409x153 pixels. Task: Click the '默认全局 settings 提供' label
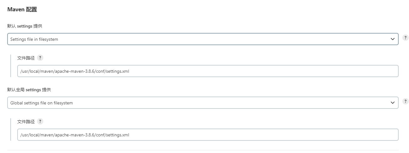(29, 90)
